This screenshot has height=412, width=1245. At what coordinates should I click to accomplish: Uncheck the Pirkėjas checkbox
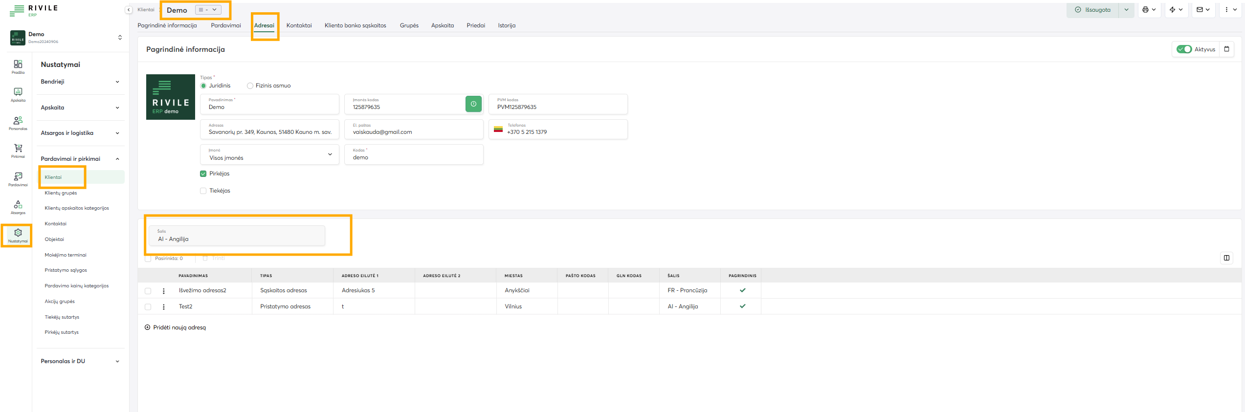coord(203,174)
